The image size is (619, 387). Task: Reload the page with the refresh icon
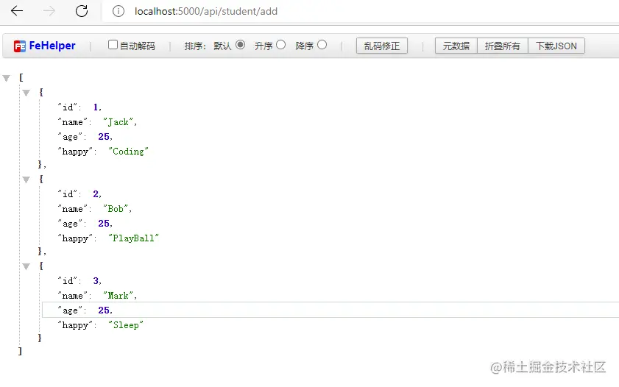click(x=82, y=11)
